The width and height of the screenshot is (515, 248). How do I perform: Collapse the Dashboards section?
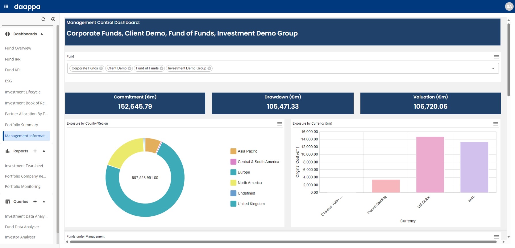pos(42,34)
